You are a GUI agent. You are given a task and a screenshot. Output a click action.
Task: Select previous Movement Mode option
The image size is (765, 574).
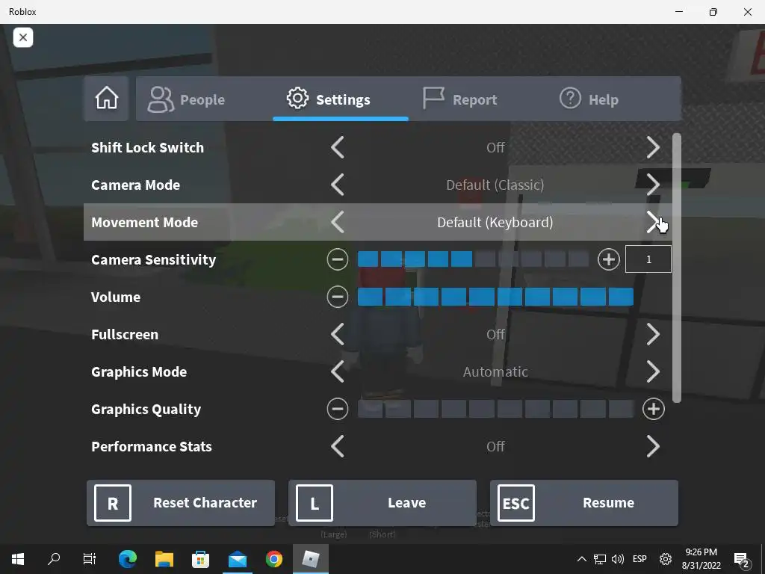click(x=338, y=222)
